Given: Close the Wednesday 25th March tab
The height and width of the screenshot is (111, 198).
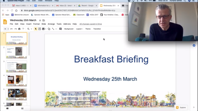Looking at the screenshot, I should point(118,6).
